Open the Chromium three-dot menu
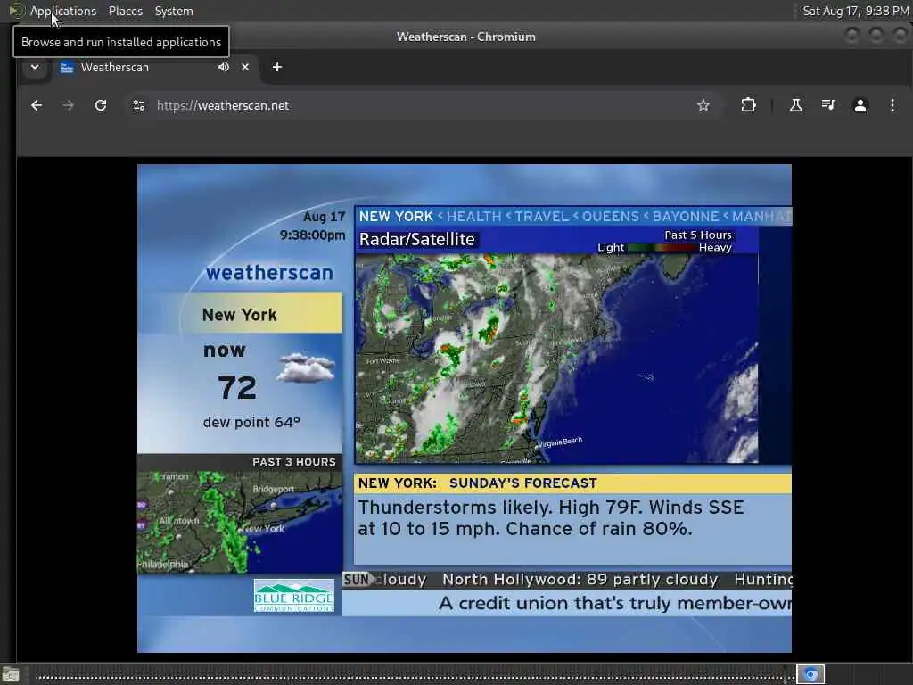The image size is (913, 685). tap(892, 105)
